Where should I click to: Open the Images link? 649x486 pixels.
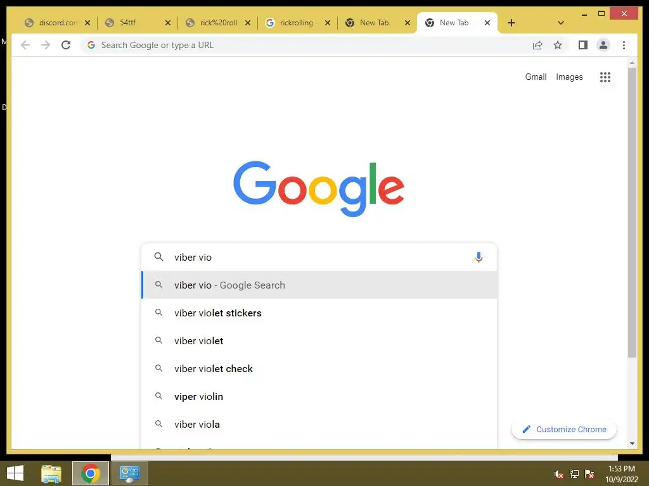click(569, 77)
